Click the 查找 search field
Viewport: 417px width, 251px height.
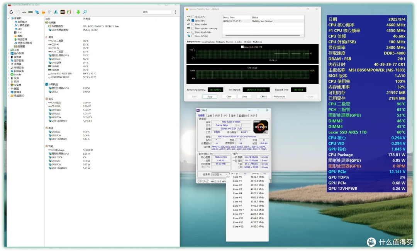pos(157,12)
